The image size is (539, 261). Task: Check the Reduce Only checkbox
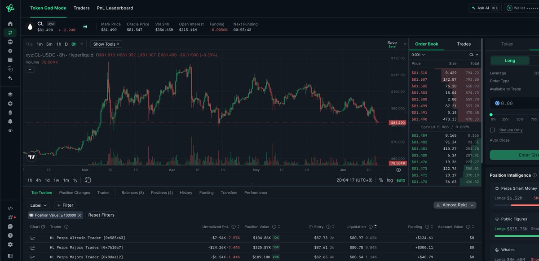coord(492,130)
